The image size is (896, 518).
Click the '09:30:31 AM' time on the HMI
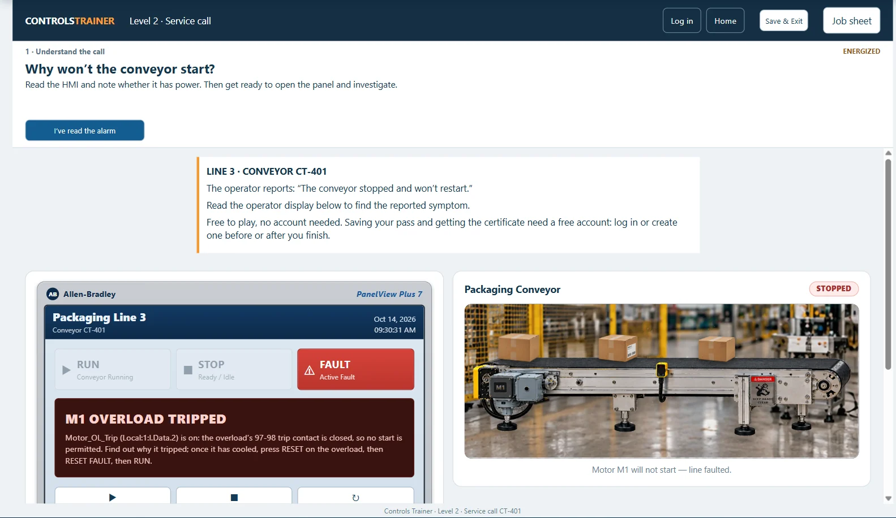[x=395, y=330]
